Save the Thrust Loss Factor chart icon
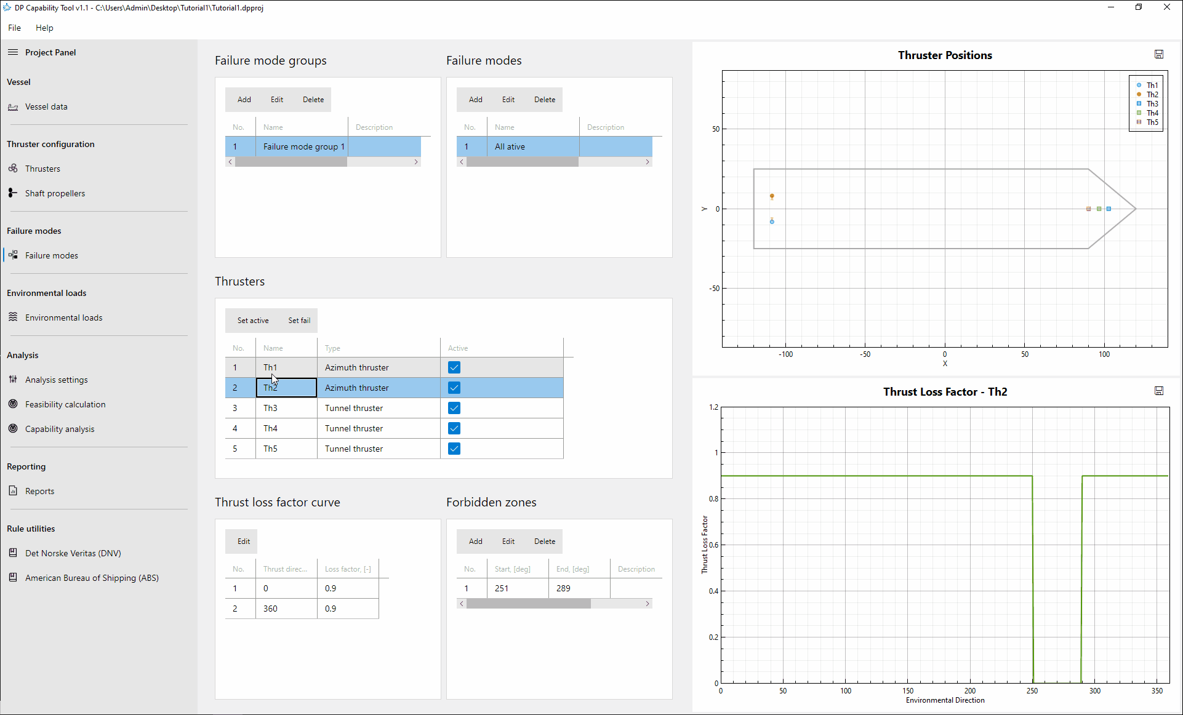1183x715 pixels. (1159, 391)
